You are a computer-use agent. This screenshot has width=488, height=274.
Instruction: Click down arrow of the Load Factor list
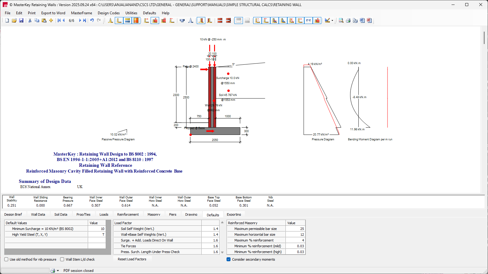click(x=222, y=252)
